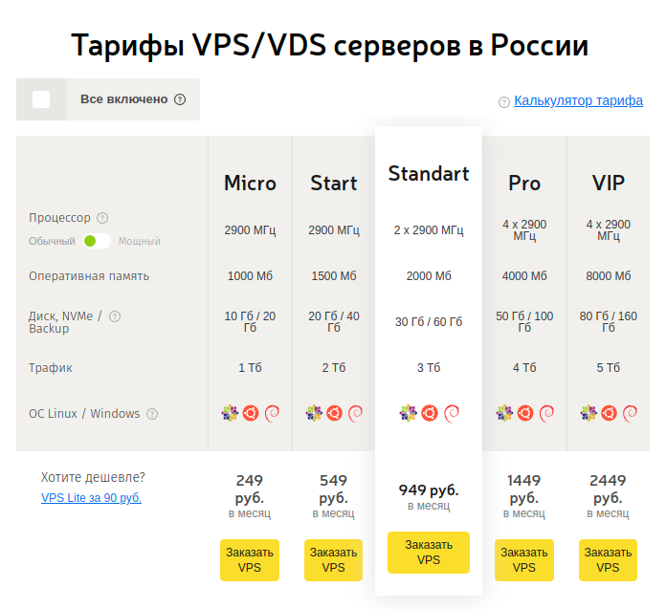Click CentOS icon in VIP column

[x=588, y=413]
